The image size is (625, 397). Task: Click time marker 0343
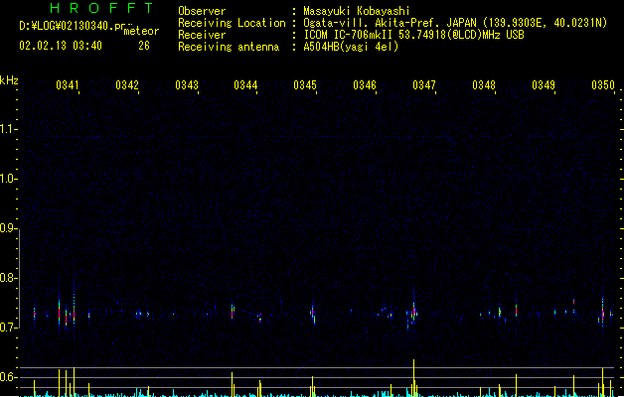coord(187,85)
